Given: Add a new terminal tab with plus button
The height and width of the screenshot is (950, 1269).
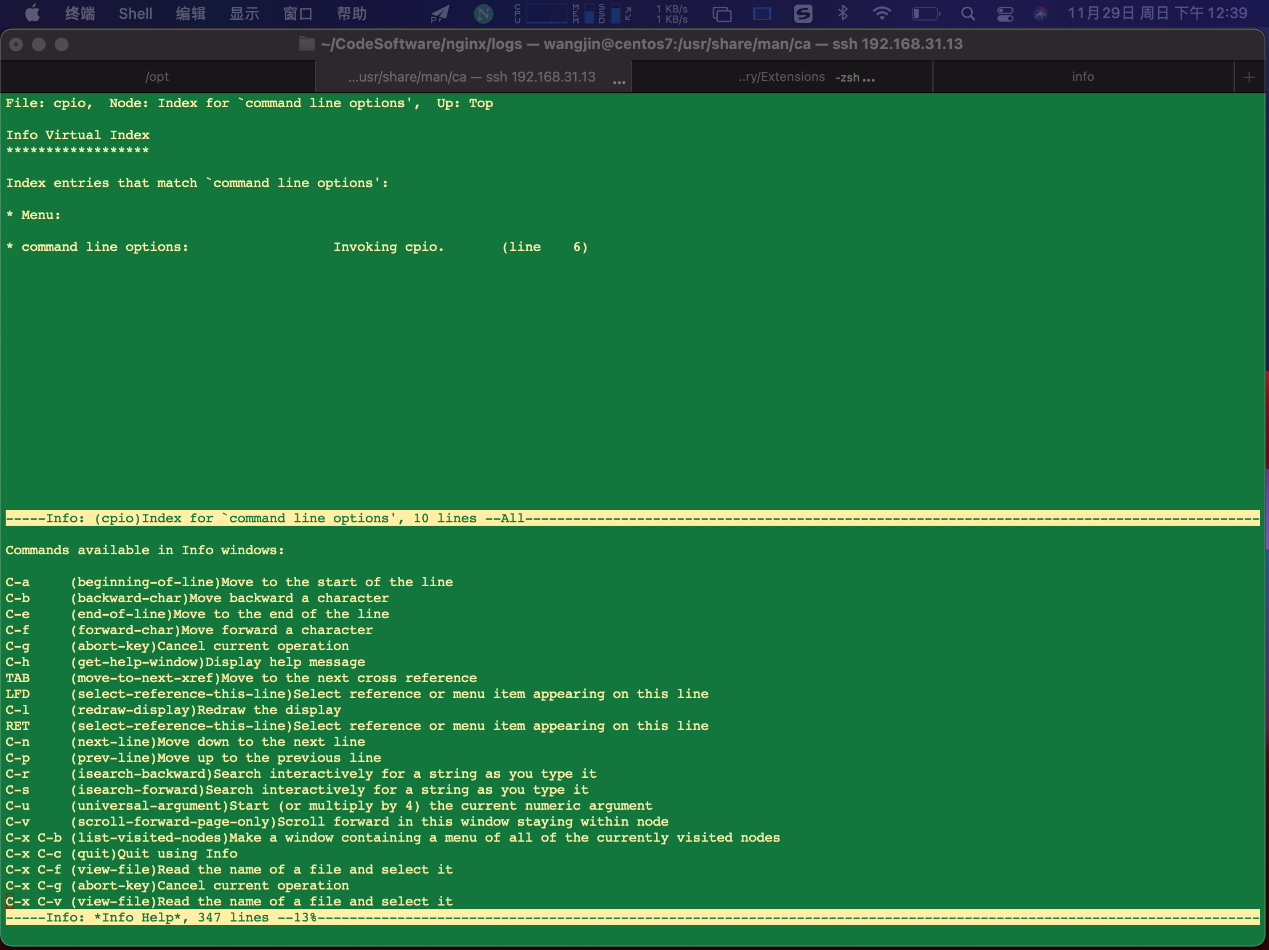Looking at the screenshot, I should coord(1249,77).
